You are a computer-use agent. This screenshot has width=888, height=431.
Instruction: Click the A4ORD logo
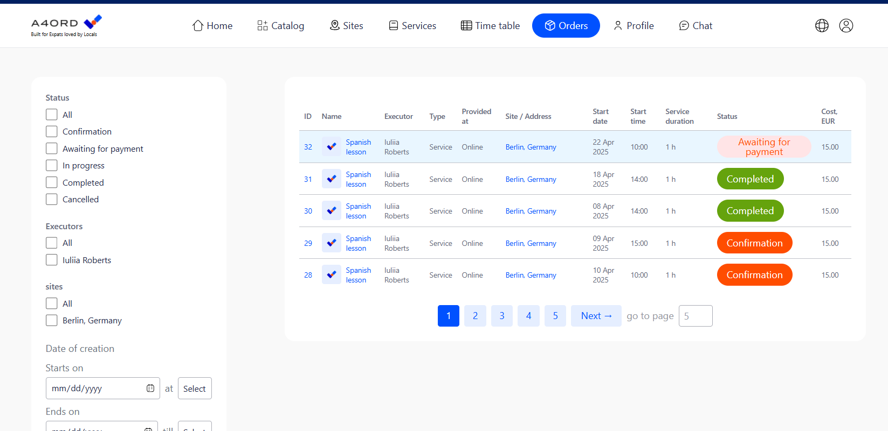(x=66, y=26)
